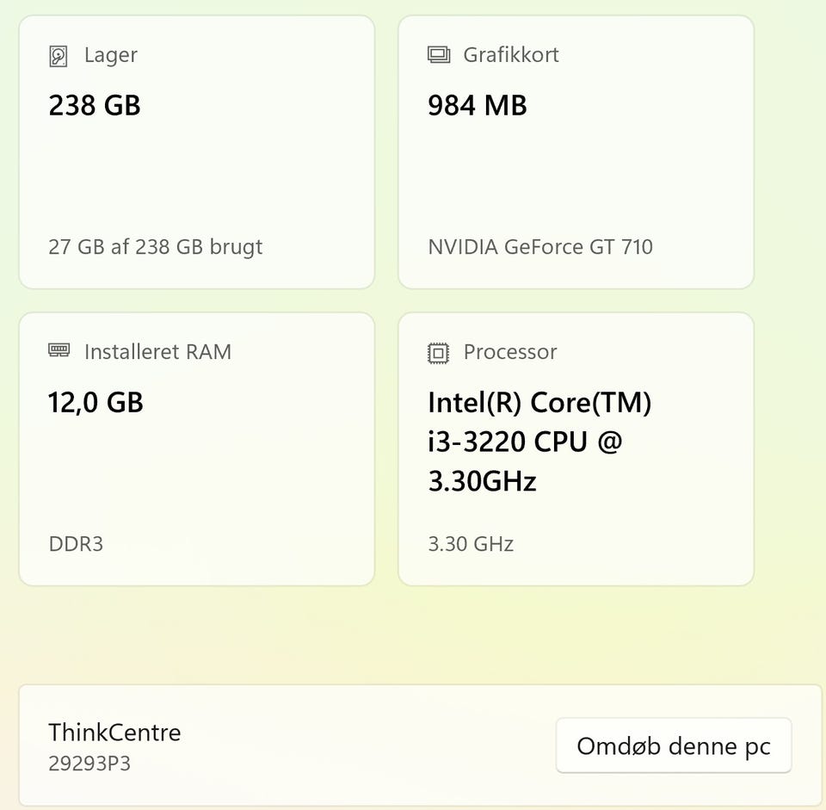Click the NVIDIA GeForce GT 710 text
The width and height of the screenshot is (826, 810).
(540, 247)
